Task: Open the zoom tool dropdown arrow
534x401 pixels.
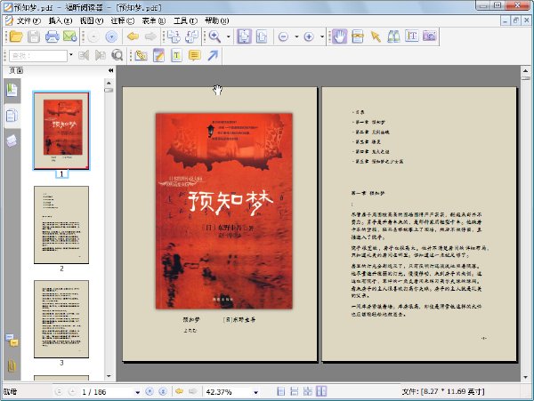Action: 229,36
